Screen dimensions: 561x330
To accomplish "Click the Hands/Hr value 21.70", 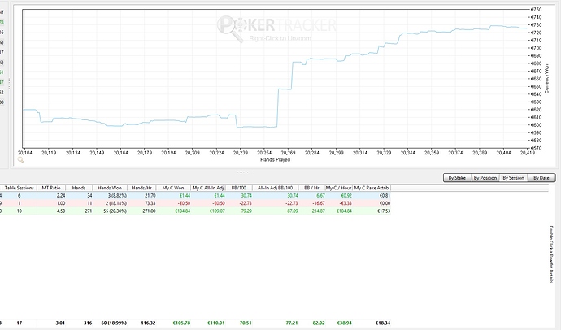I will coord(150,196).
